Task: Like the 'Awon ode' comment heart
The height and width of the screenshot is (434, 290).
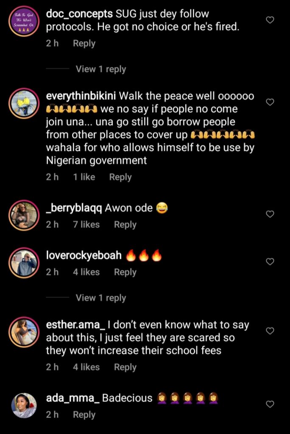Action: coord(270,214)
